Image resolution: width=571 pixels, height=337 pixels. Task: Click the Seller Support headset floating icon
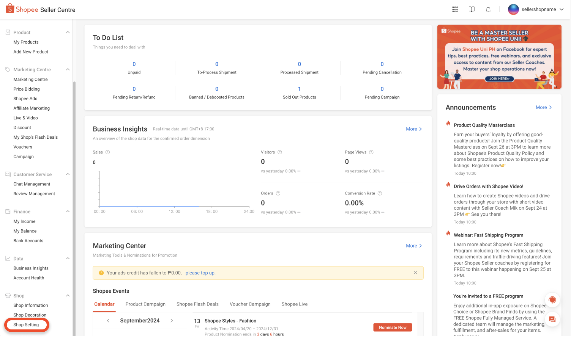coord(552,300)
